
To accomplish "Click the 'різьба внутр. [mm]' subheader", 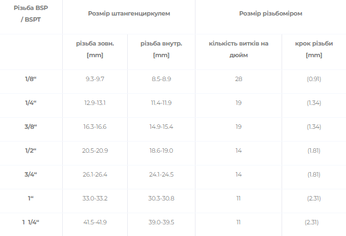I will click(x=161, y=49).
